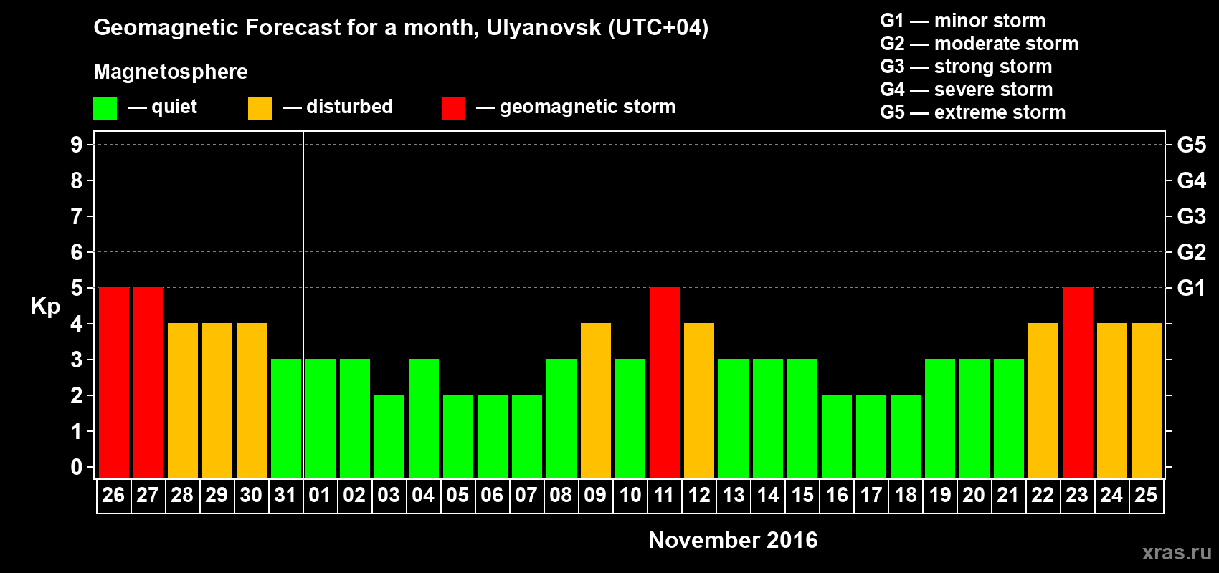Screen dimensions: 1219x573
Task: Click the orange bar above day 24
Action: pyautogui.click(x=1112, y=401)
